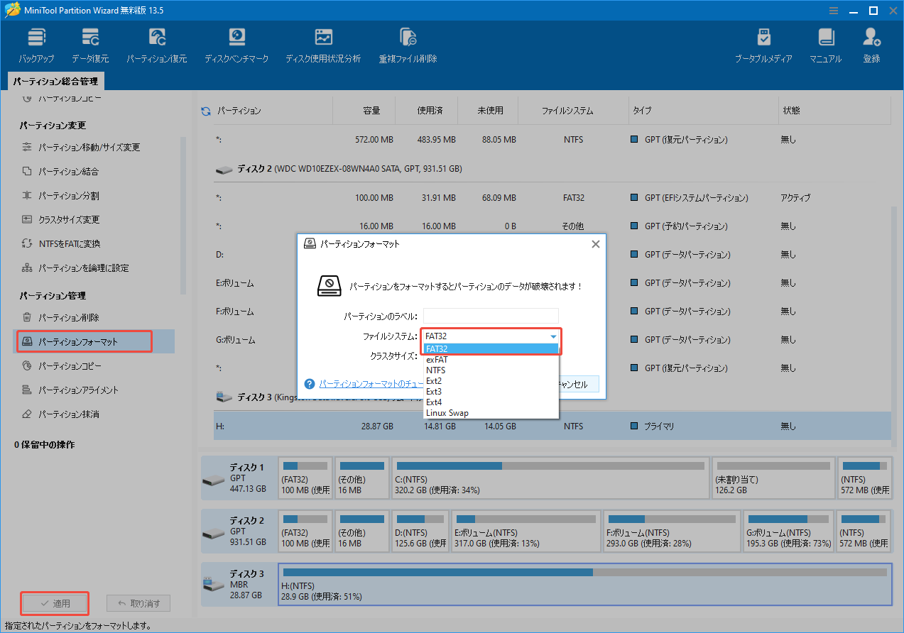Select パーティション削除 in the sidebar
Screen dimensions: 904x633
70,318
